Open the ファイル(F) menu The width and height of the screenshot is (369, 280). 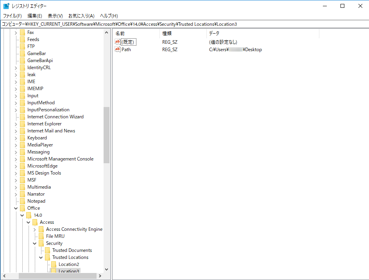click(x=12, y=16)
